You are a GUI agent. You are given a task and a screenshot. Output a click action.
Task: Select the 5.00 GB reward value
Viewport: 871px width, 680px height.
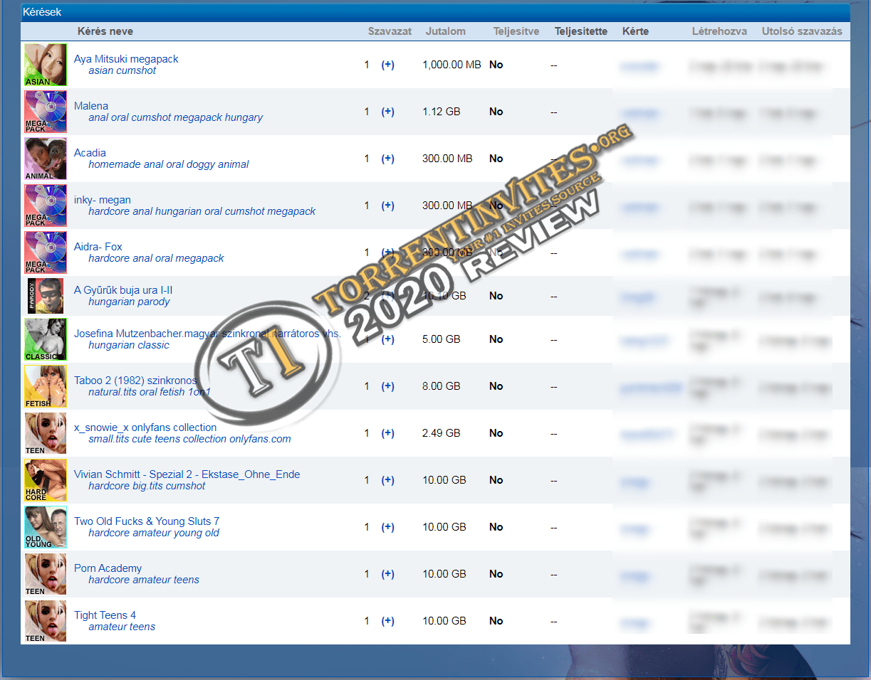442,339
